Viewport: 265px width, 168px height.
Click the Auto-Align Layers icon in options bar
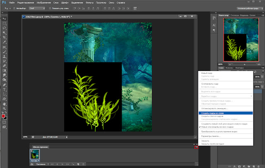(x=135, y=8)
